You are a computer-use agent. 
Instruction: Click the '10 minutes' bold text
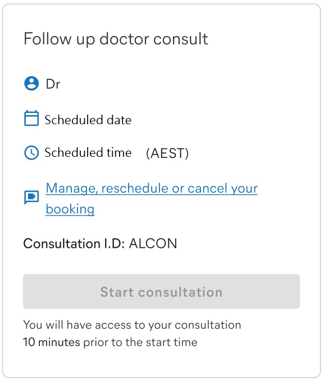pos(52,342)
